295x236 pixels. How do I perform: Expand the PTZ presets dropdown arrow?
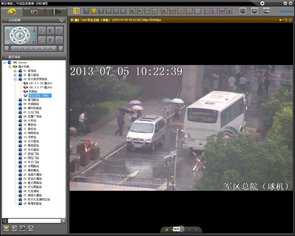coord(61,48)
